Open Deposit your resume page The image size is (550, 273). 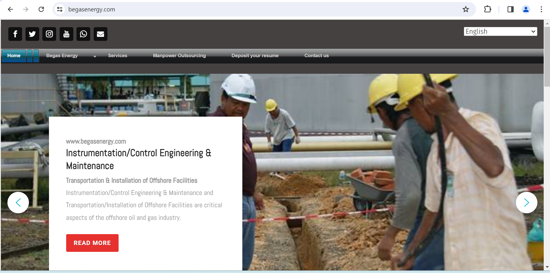(x=255, y=56)
